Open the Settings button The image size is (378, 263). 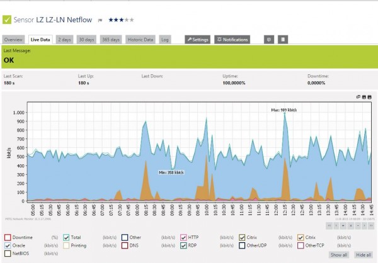197,39
